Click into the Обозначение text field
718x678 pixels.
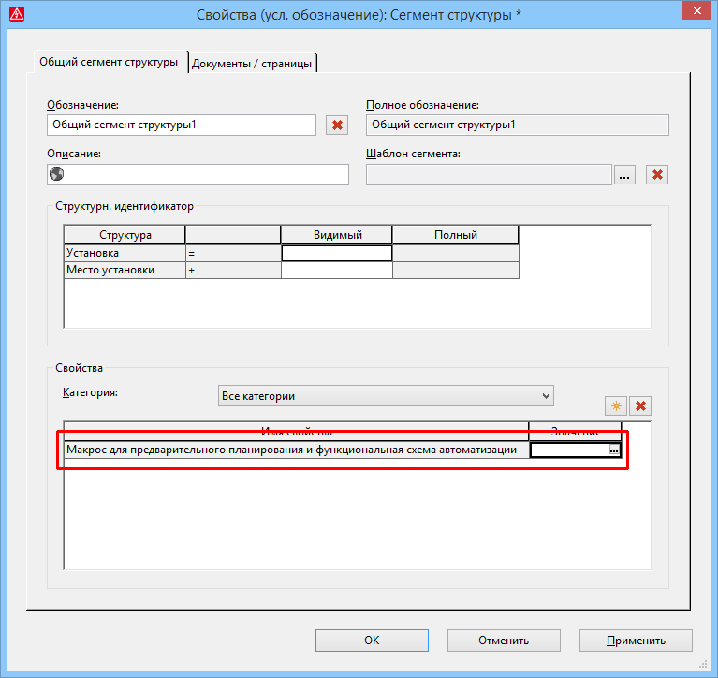(182, 125)
